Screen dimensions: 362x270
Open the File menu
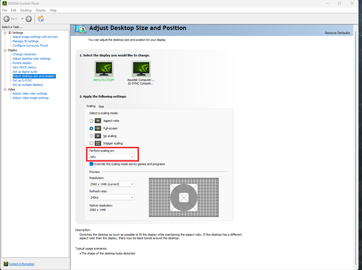5,10
